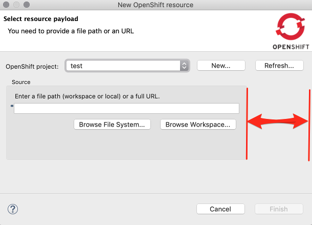Click the greyed-out Finish button
Image resolution: width=312 pixels, height=225 pixels.
(x=279, y=209)
